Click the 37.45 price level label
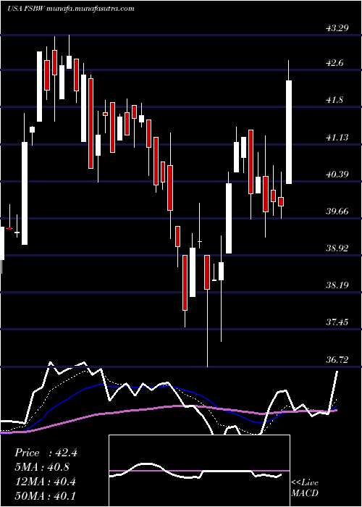This screenshot has height=507, width=362. (337, 322)
